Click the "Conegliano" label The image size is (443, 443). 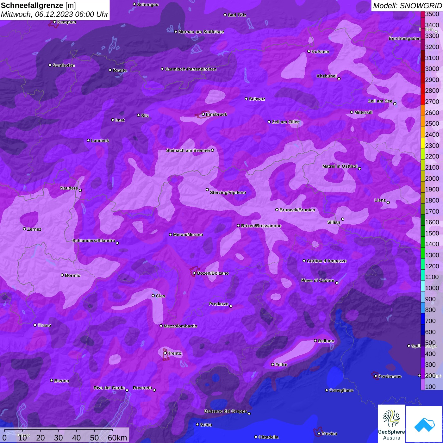pyautogui.click(x=341, y=390)
